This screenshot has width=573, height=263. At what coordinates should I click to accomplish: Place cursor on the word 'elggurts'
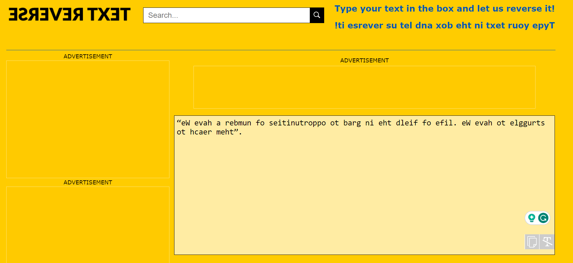point(527,123)
